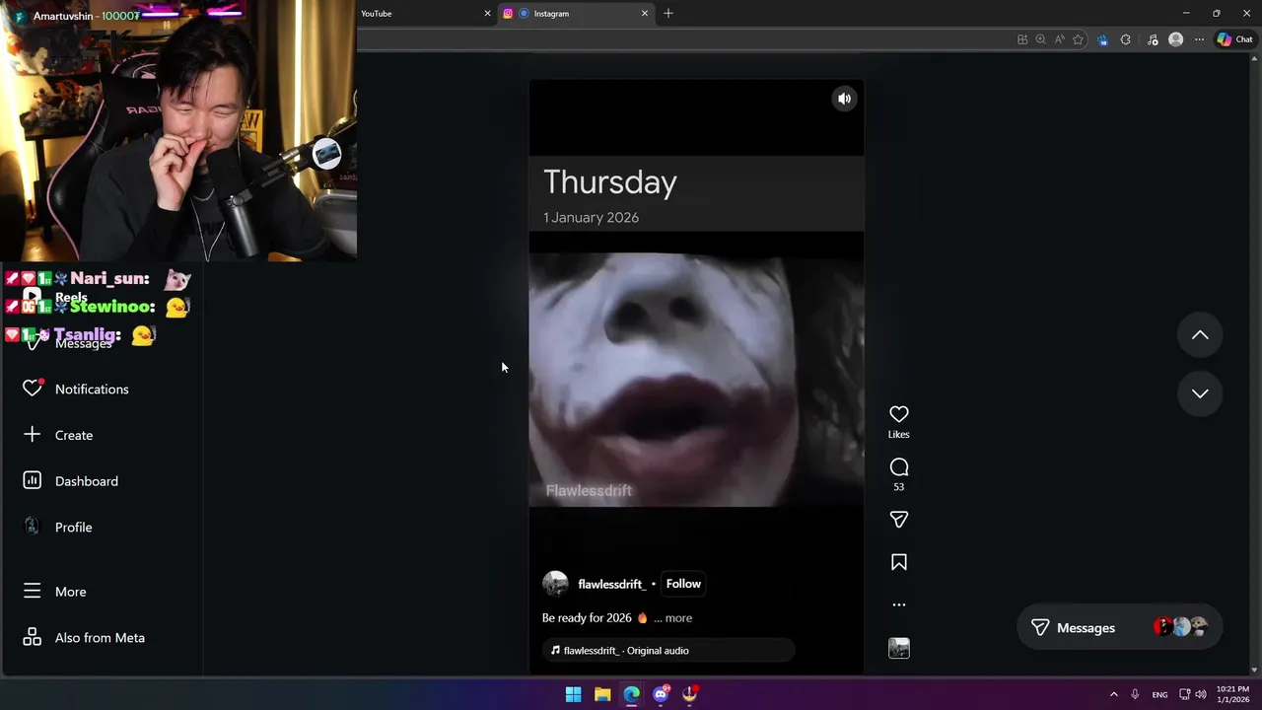Click the microphone tray icon
The height and width of the screenshot is (710, 1262).
coord(1136,694)
